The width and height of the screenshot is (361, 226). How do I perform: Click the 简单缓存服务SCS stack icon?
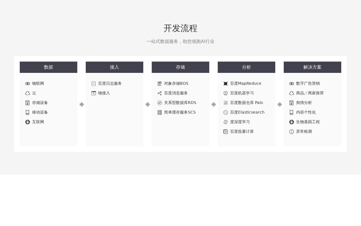(159, 112)
